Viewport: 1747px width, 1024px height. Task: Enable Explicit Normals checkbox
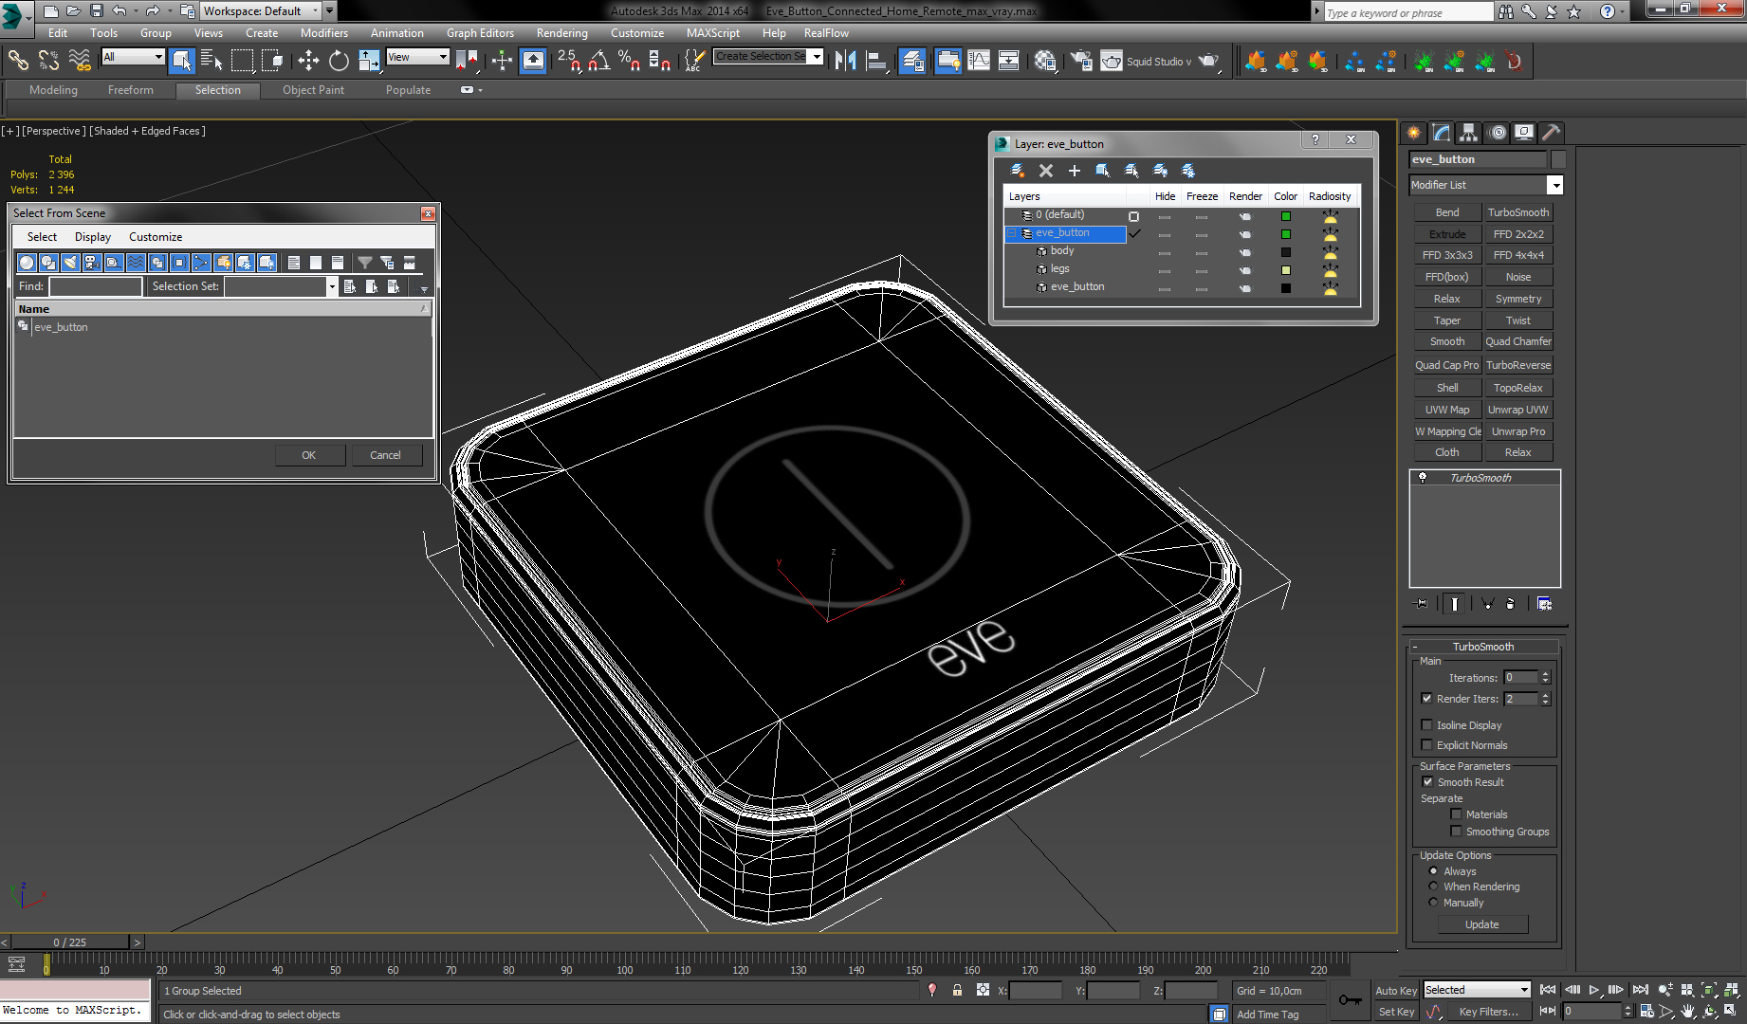1426,745
